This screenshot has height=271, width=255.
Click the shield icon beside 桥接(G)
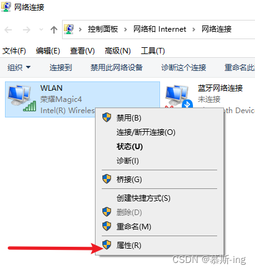tap(107, 179)
